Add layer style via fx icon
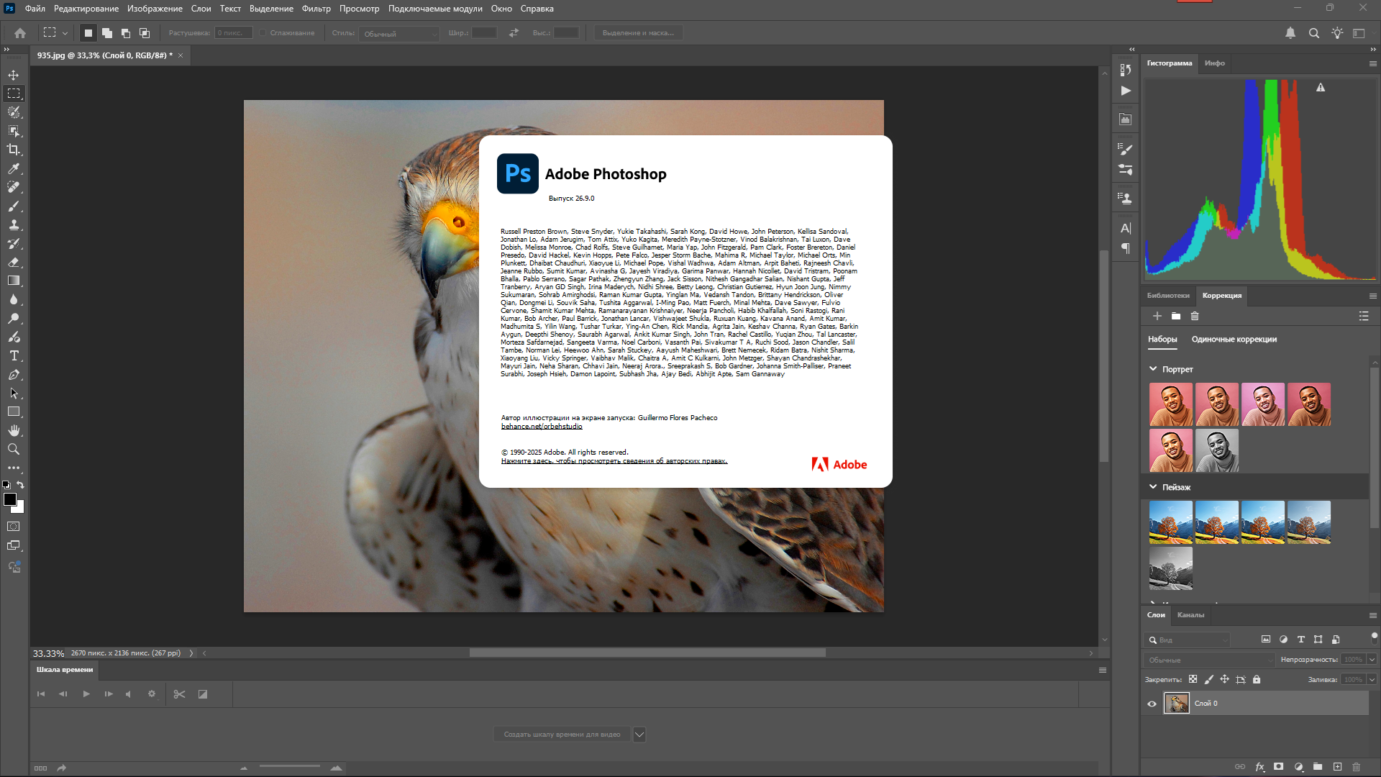1381x777 pixels. tap(1259, 767)
